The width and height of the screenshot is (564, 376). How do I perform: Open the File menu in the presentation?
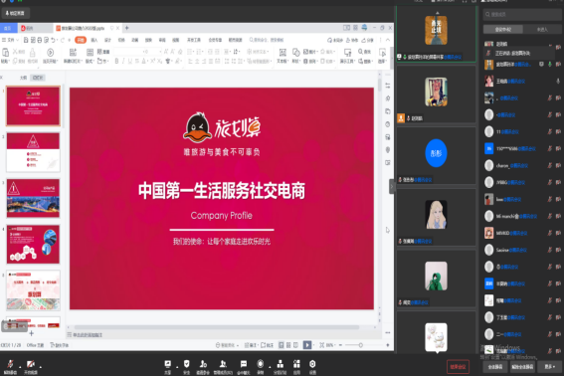click(10, 40)
